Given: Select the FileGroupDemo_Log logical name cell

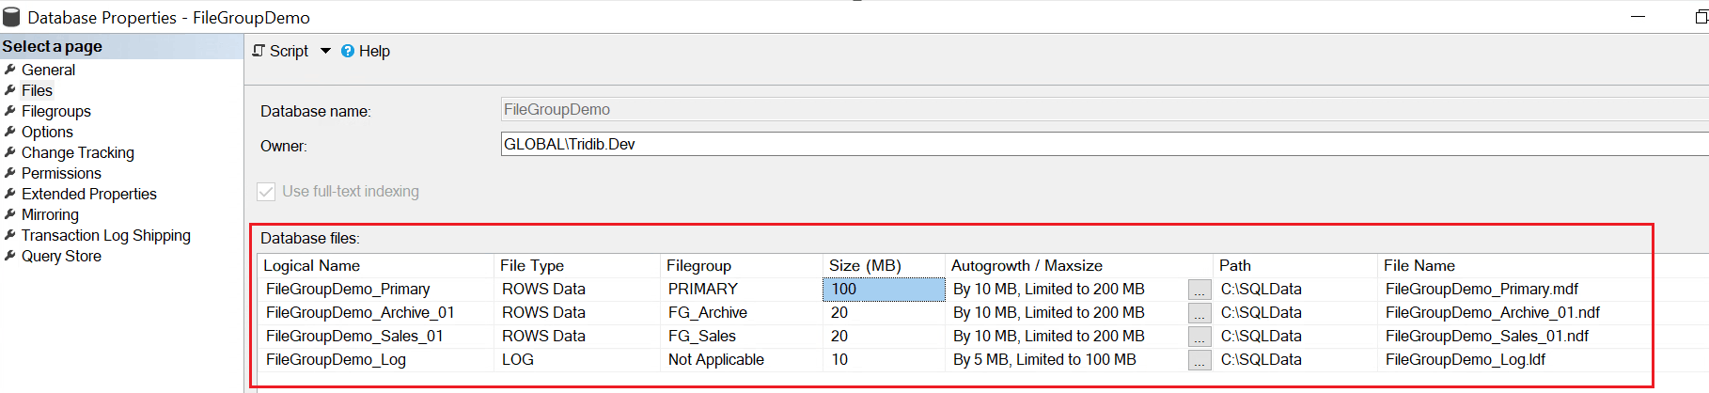Looking at the screenshot, I should click(x=376, y=359).
